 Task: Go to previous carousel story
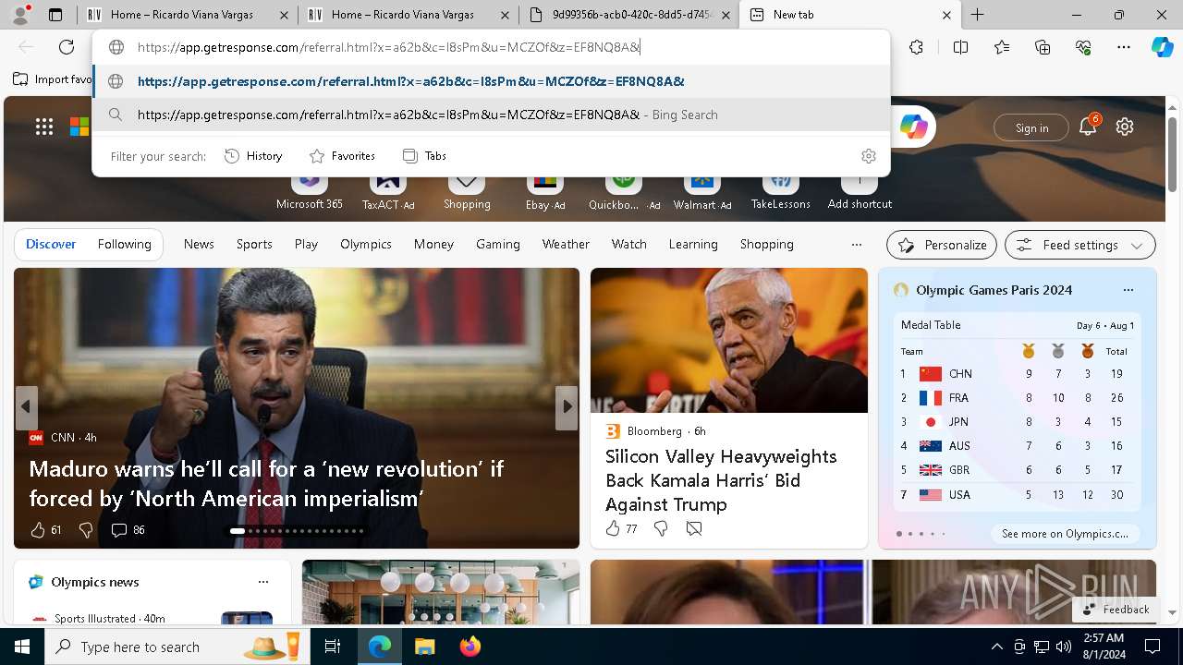click(x=26, y=406)
